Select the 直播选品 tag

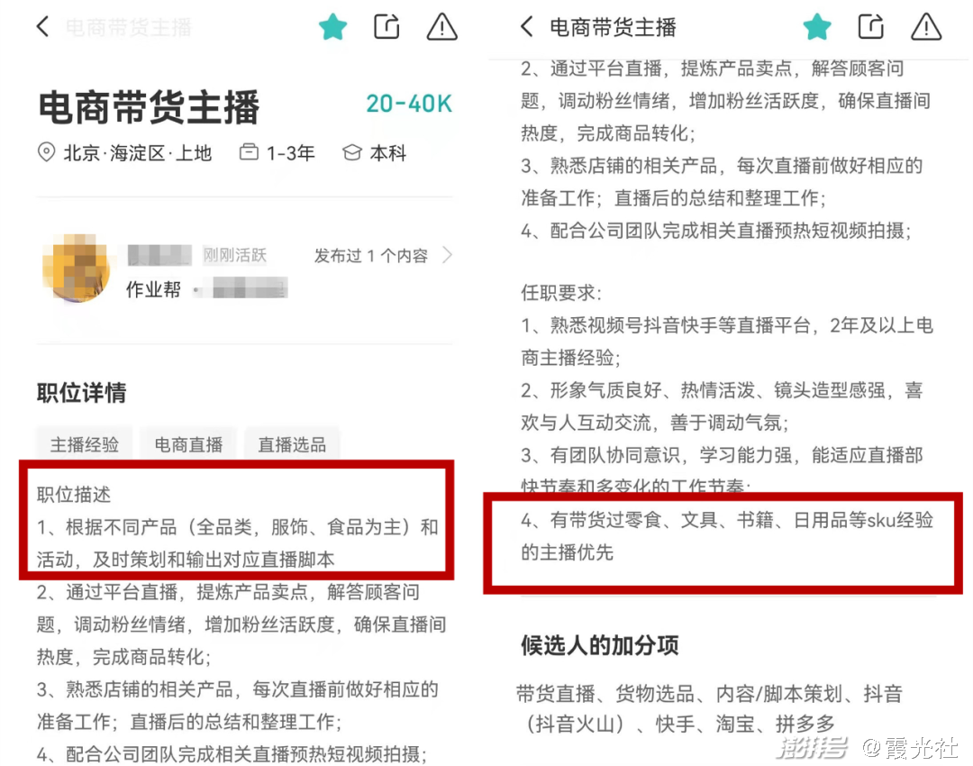[292, 444]
